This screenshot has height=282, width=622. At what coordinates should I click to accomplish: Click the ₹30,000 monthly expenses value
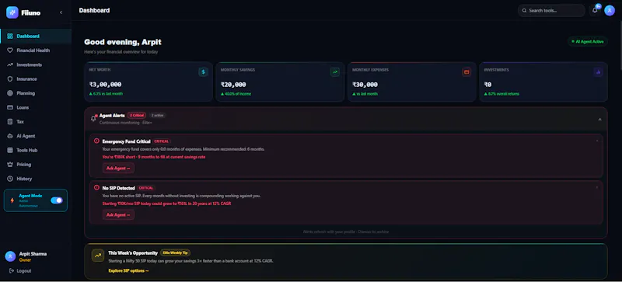point(365,85)
